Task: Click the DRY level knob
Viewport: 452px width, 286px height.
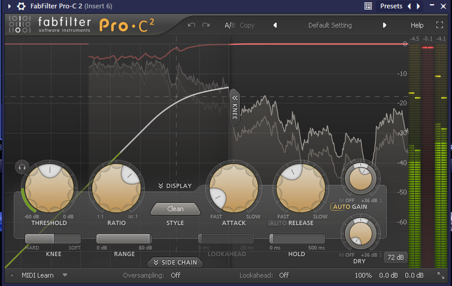Action: (360, 233)
